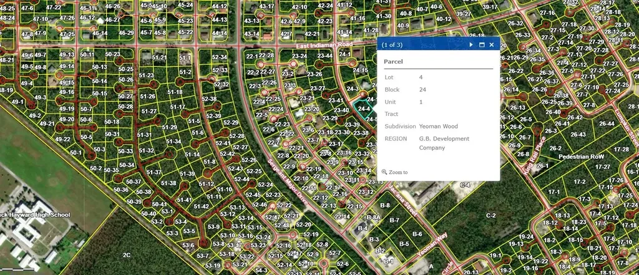Select parcel B-7 on the map
639x275 pixels.
click(x=394, y=220)
